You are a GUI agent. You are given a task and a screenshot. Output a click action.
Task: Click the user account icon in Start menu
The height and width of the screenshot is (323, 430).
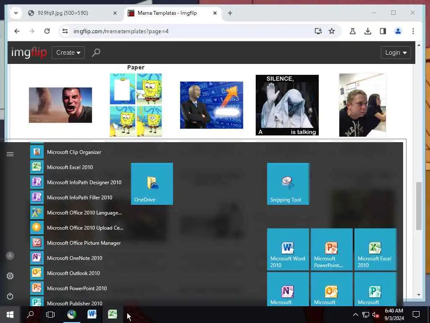10,256
